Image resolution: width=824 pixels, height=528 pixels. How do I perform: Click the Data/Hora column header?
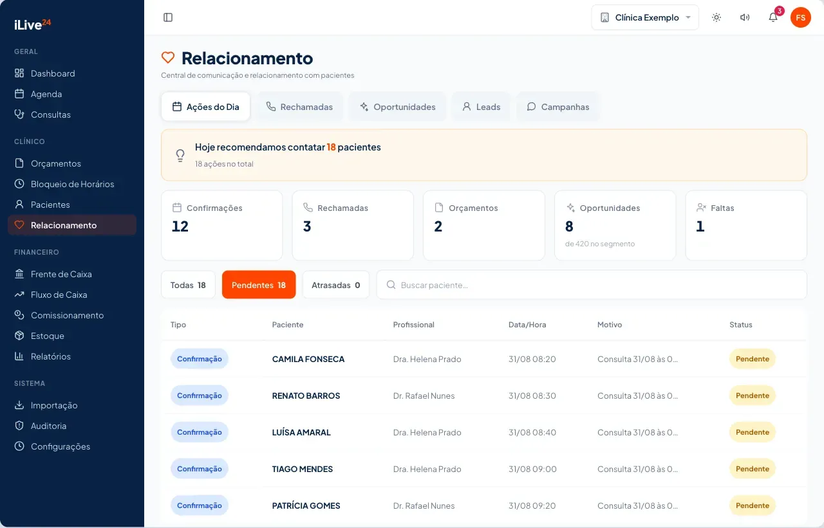point(527,325)
